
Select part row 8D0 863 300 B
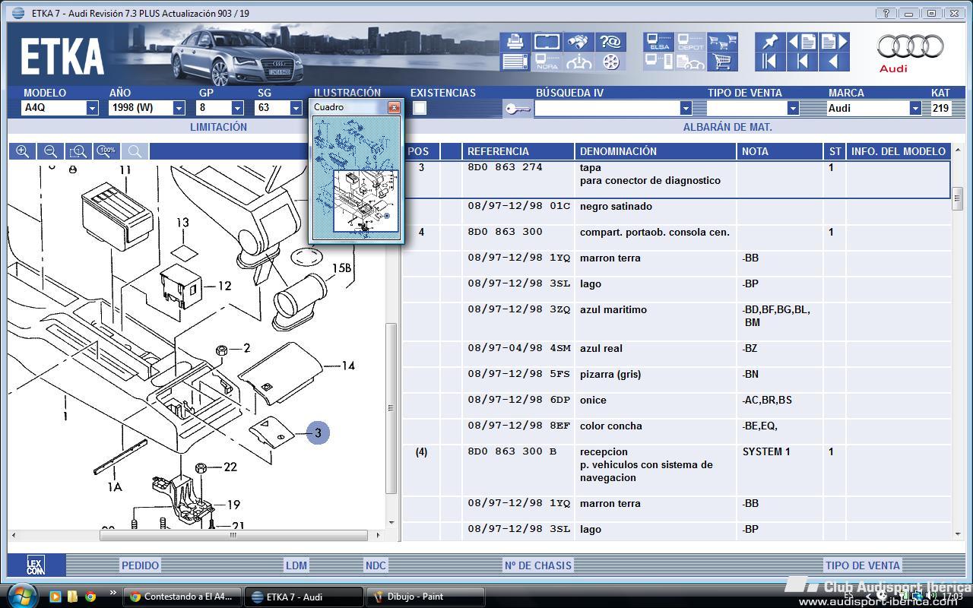pos(677,464)
